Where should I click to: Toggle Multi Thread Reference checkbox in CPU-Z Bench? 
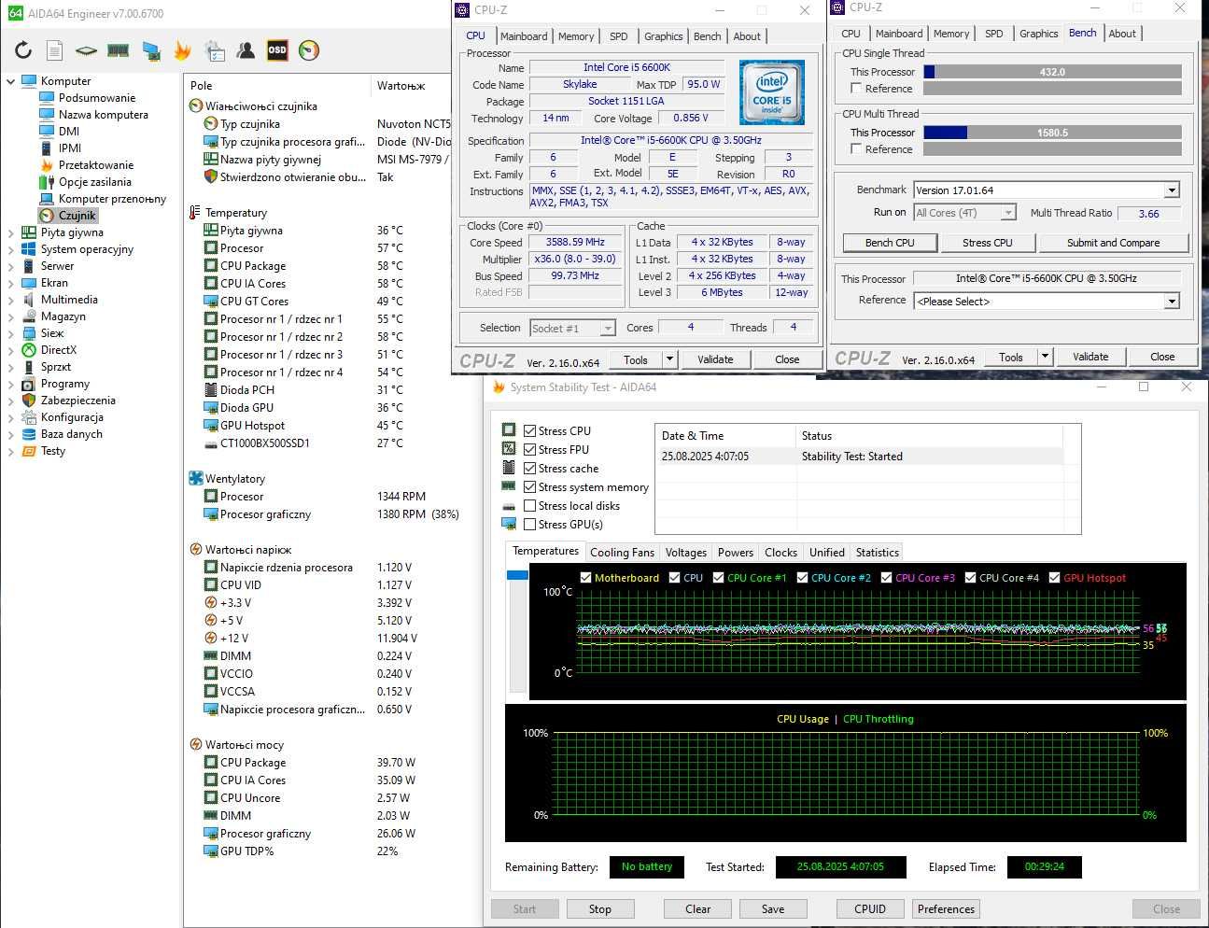coord(856,148)
